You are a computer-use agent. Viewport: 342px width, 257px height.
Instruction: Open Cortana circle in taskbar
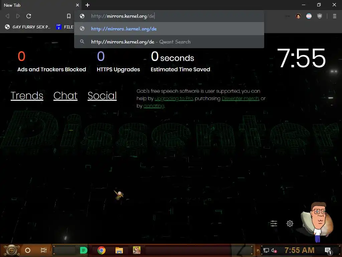[28, 250]
